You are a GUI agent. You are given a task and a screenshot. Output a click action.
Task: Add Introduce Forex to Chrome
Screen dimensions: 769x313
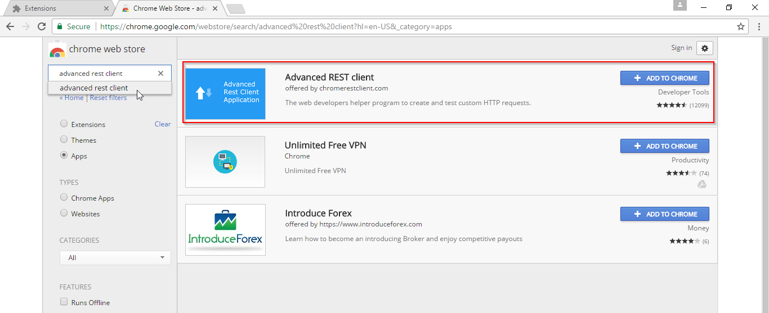665,214
